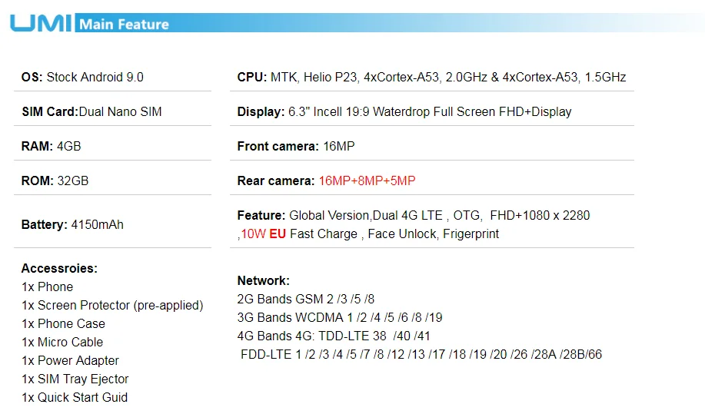Click the ROM 32GB entry
The height and width of the screenshot is (414, 705).
tap(55, 181)
